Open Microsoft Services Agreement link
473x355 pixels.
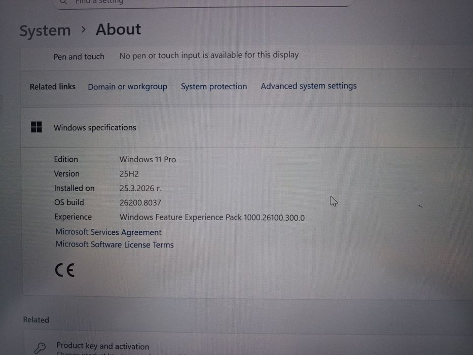pos(108,232)
